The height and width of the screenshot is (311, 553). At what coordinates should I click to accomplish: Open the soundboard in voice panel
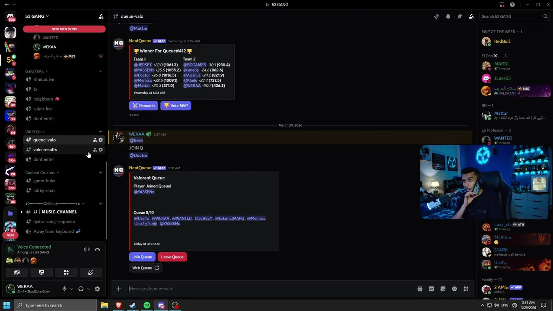point(91,273)
